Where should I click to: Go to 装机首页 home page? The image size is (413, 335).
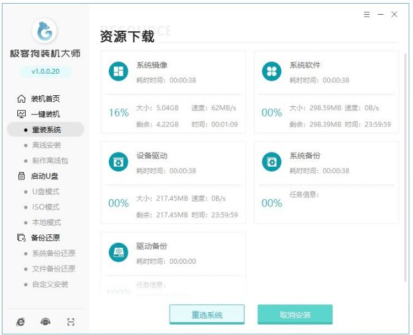point(45,99)
